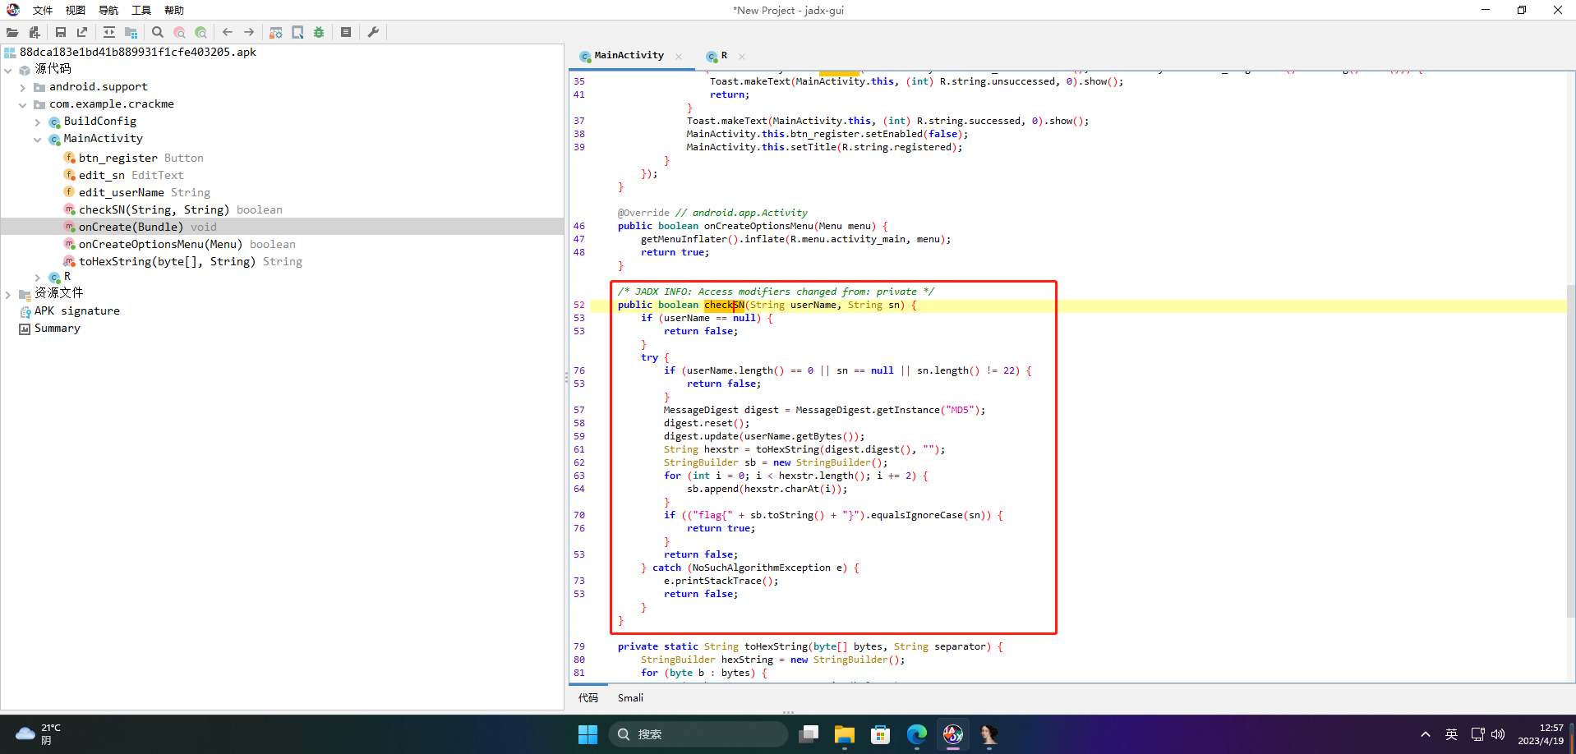The width and height of the screenshot is (1576, 754).
Task: Open the 导航 menu
Action: pyautogui.click(x=108, y=10)
